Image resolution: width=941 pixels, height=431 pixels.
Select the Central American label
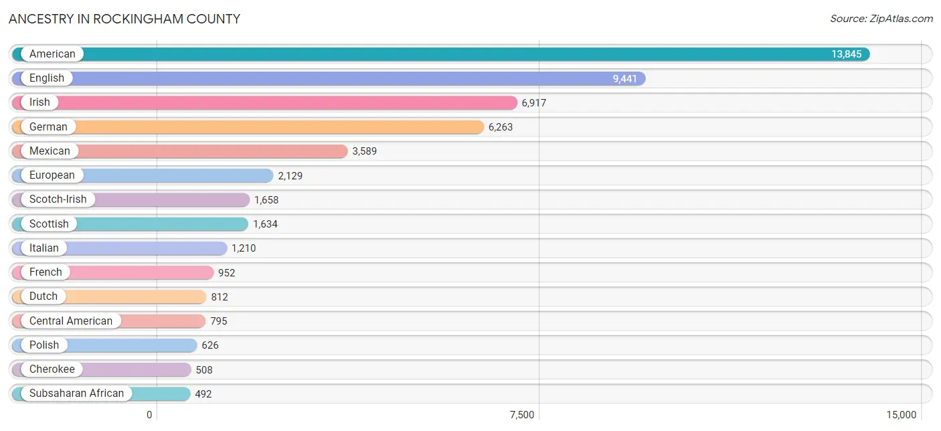point(71,321)
